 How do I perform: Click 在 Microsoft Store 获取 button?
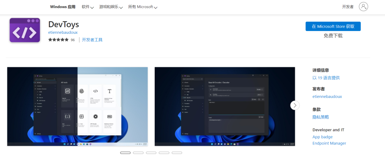pos(333,26)
